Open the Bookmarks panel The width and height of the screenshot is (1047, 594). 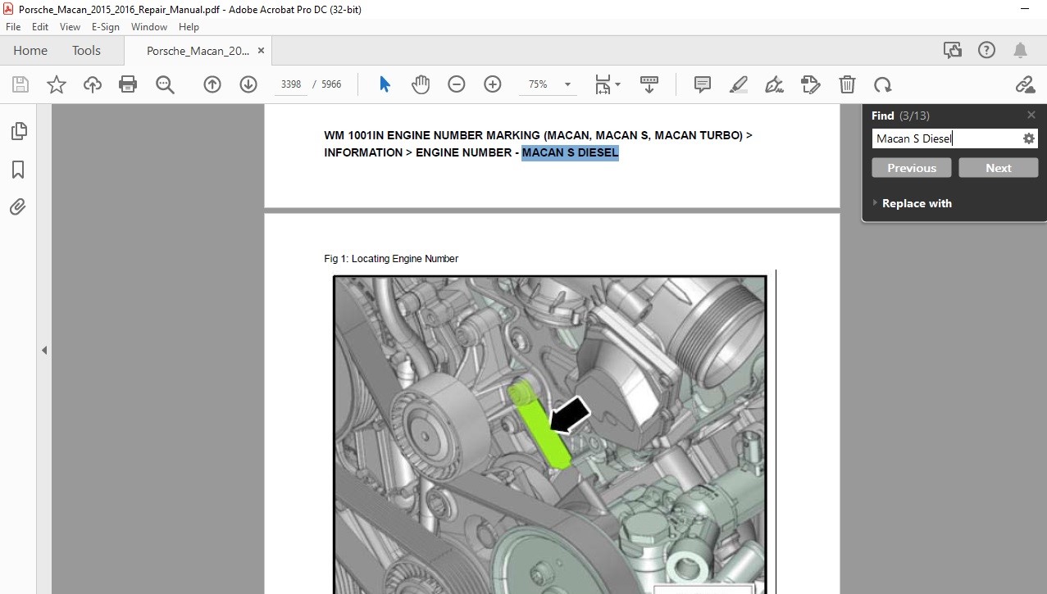tap(18, 170)
